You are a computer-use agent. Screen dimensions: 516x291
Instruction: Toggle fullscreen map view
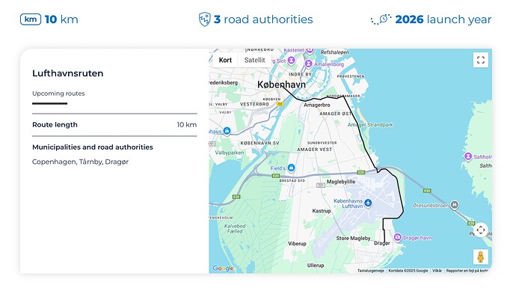pyautogui.click(x=480, y=60)
